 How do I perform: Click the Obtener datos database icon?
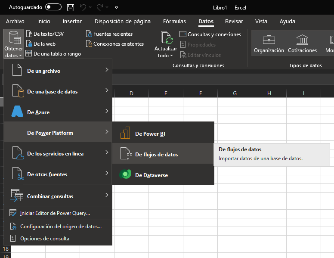pyautogui.click(x=14, y=38)
